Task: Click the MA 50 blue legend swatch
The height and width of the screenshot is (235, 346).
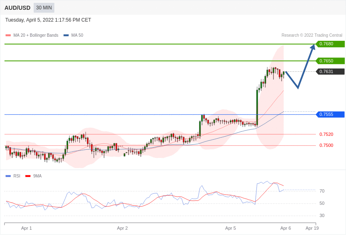Action: (66, 35)
